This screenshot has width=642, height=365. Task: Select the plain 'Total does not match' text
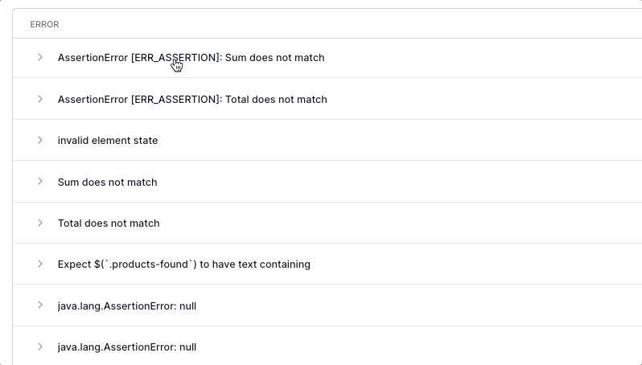[x=109, y=224]
